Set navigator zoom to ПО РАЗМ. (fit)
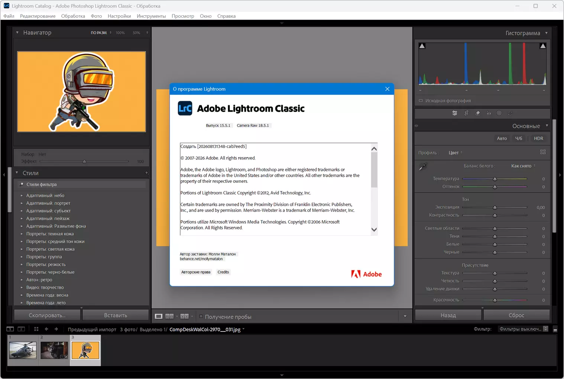The height and width of the screenshot is (379, 564). coord(99,33)
